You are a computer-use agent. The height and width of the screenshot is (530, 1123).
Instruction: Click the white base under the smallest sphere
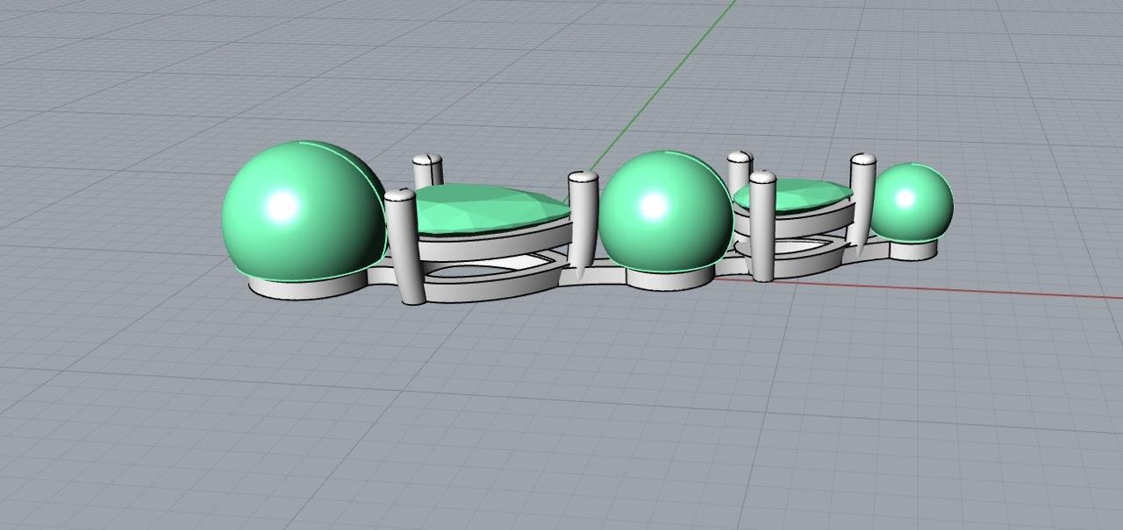tap(912, 250)
